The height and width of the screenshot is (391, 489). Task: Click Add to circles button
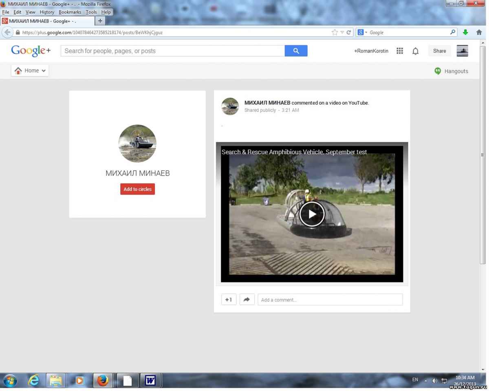[x=137, y=189]
